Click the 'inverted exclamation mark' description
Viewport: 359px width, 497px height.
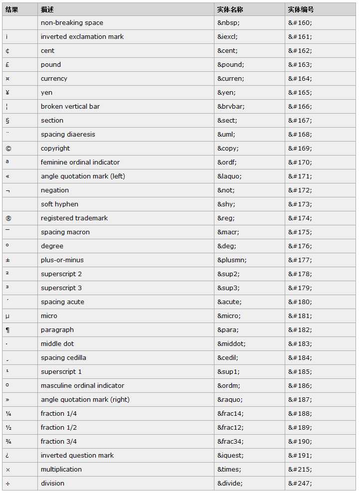click(x=82, y=37)
